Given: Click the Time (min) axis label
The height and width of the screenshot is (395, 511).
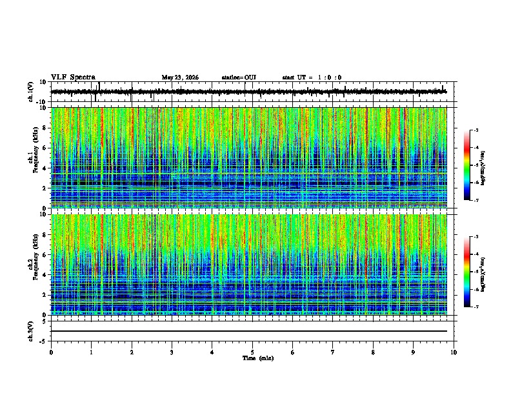Looking at the screenshot, I should [x=258, y=358].
